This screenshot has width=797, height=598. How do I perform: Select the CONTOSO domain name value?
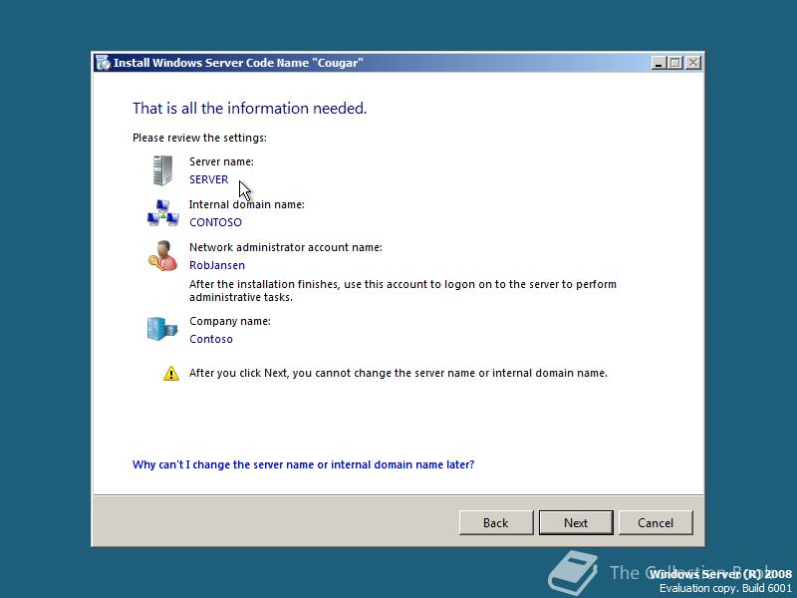pos(215,222)
